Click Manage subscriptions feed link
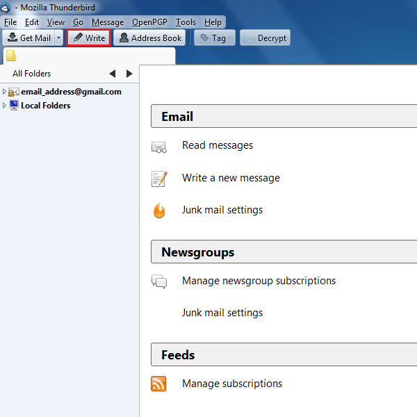Image resolution: width=417 pixels, height=417 pixels. 232,384
